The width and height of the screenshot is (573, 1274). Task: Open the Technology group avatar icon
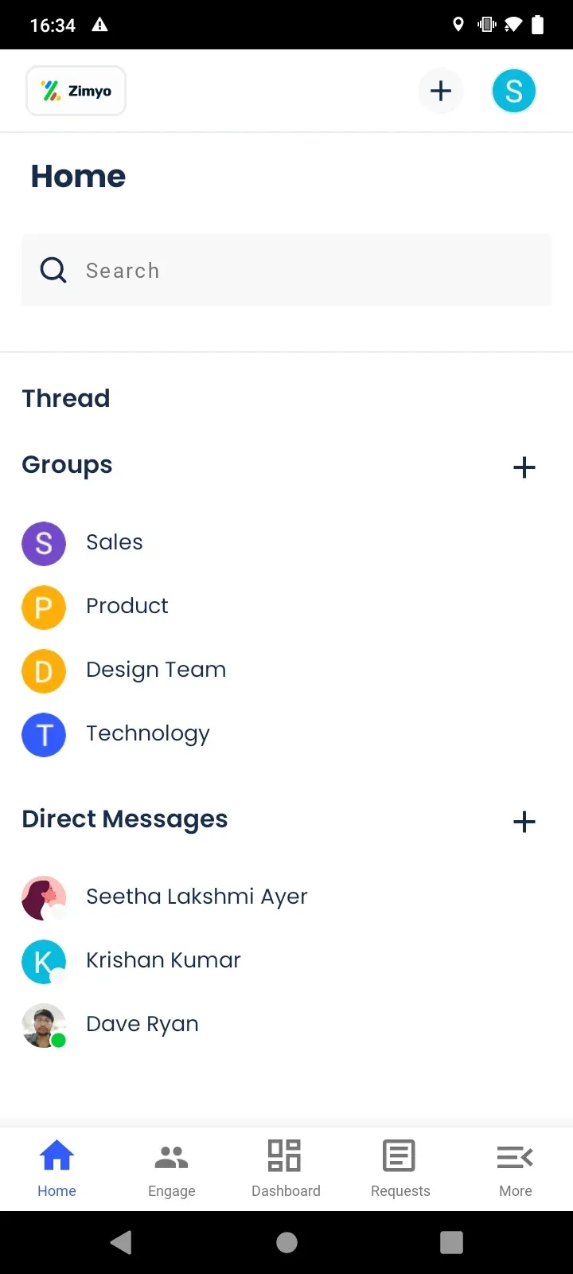click(44, 734)
